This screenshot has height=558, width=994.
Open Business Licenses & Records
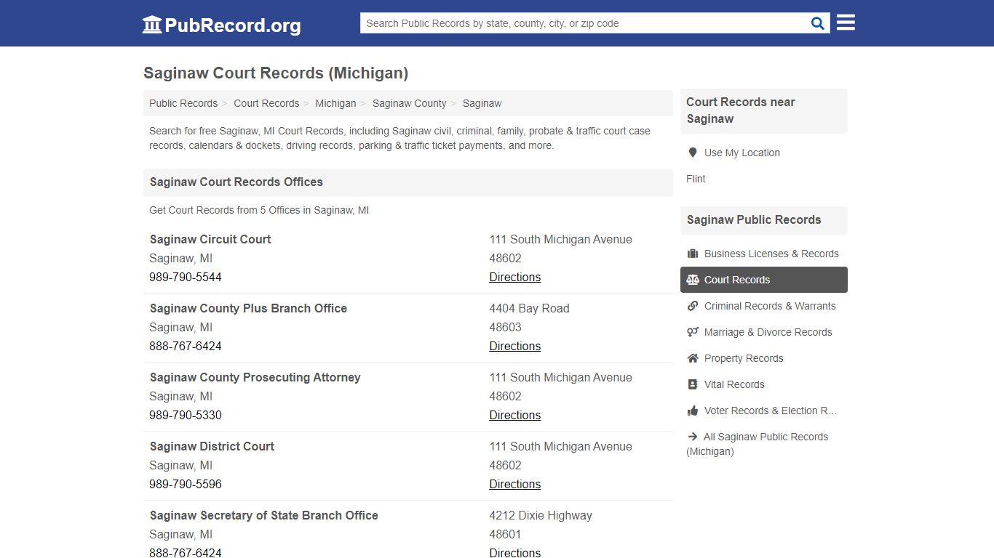(x=771, y=254)
